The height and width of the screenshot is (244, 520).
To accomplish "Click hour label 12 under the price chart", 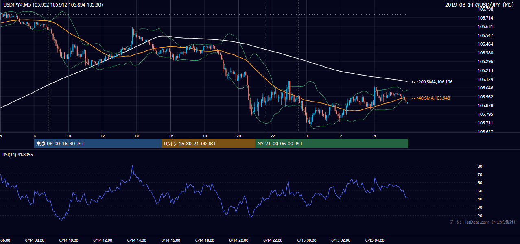I will coord(103,136).
